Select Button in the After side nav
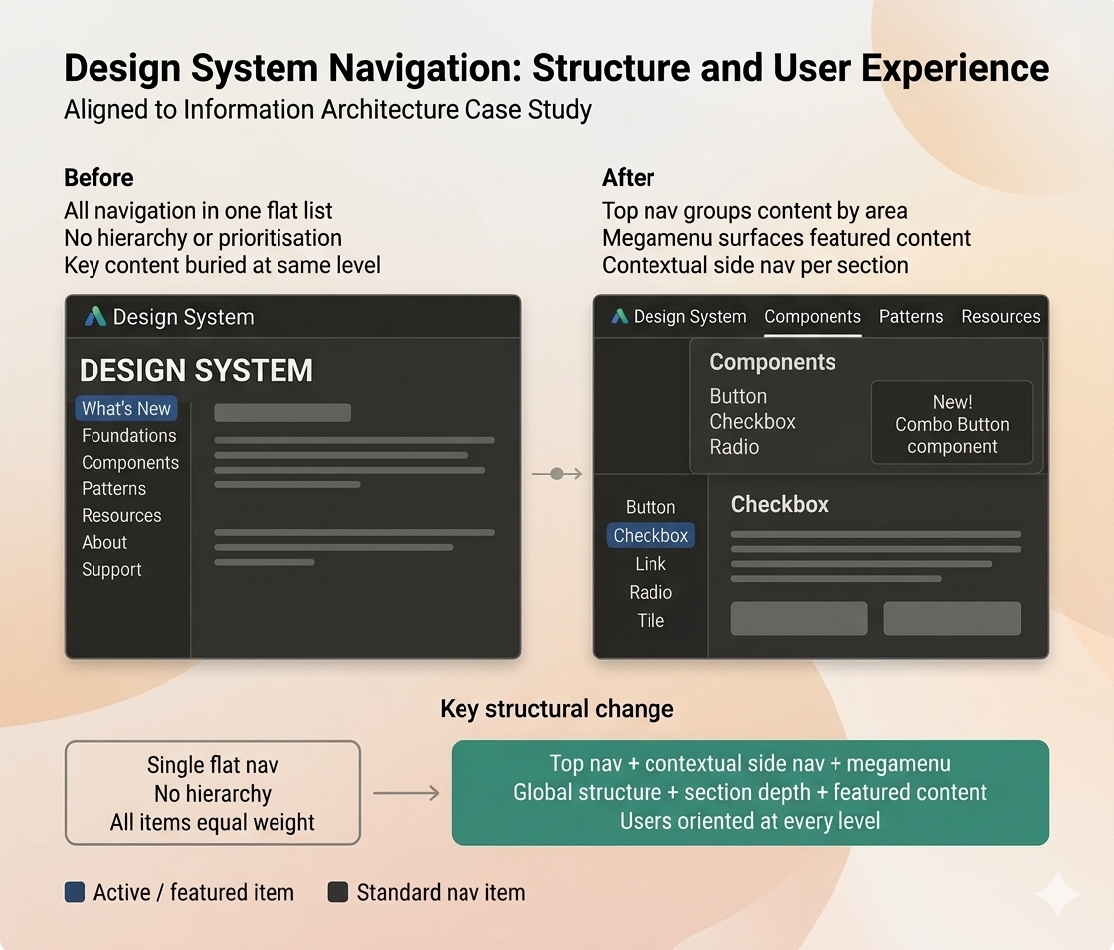The image size is (1114, 950). 650,507
